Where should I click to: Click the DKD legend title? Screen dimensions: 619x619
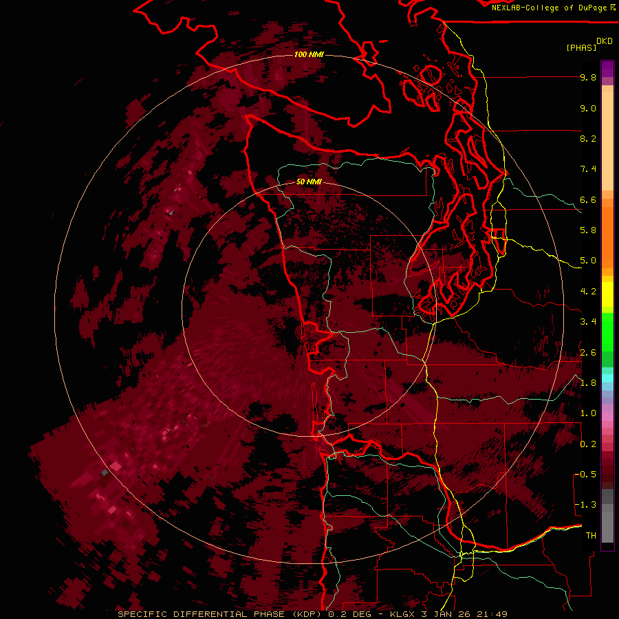(605, 41)
